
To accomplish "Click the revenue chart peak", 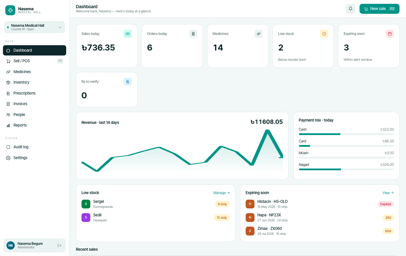I will 267,131.
